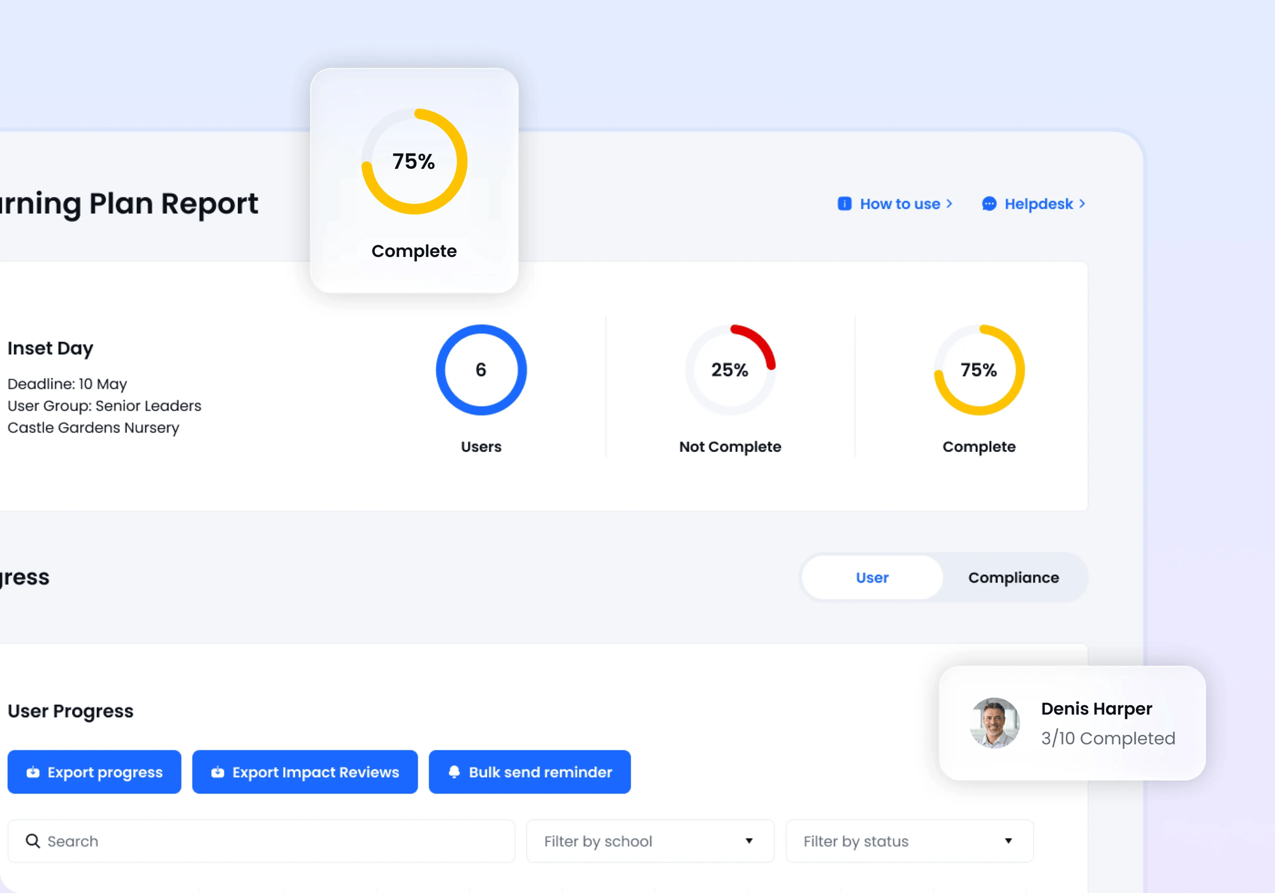Image resolution: width=1275 pixels, height=893 pixels.
Task: Open the Filter by school dropdown
Action: [650, 841]
